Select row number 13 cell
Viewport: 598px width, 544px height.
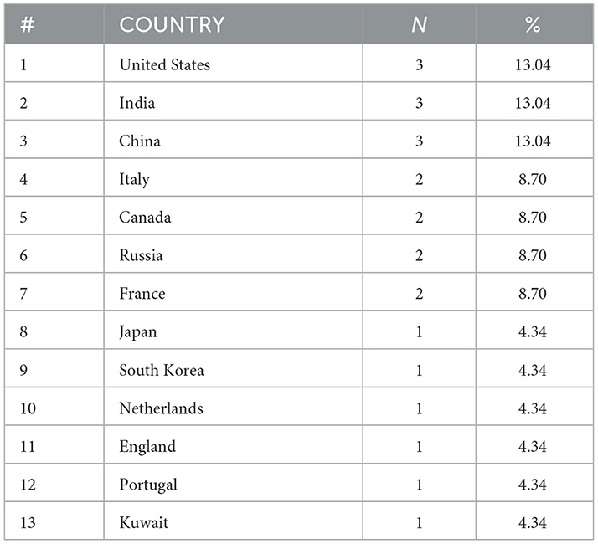point(28,523)
